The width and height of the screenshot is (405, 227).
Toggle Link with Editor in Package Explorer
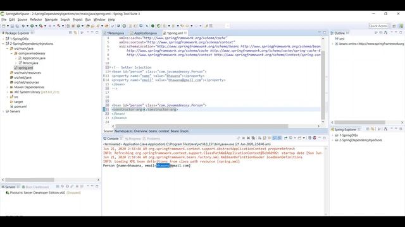coord(75,33)
